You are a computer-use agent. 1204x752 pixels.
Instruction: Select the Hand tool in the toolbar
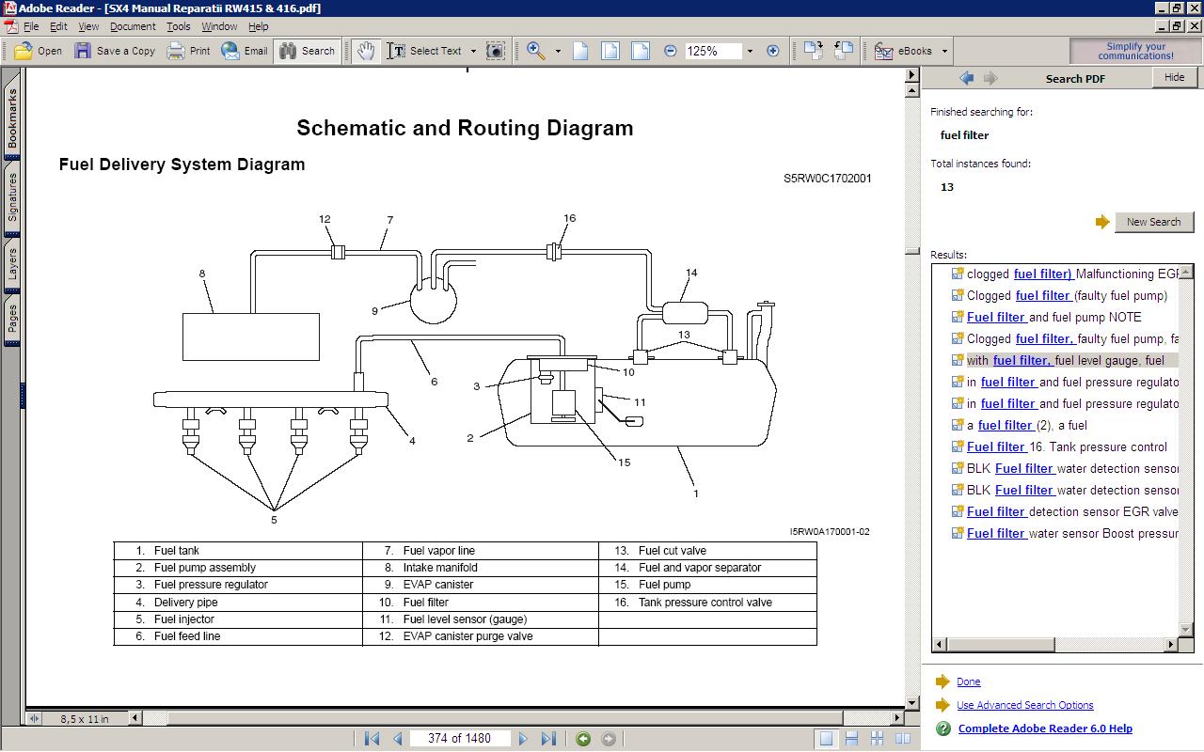[366, 51]
